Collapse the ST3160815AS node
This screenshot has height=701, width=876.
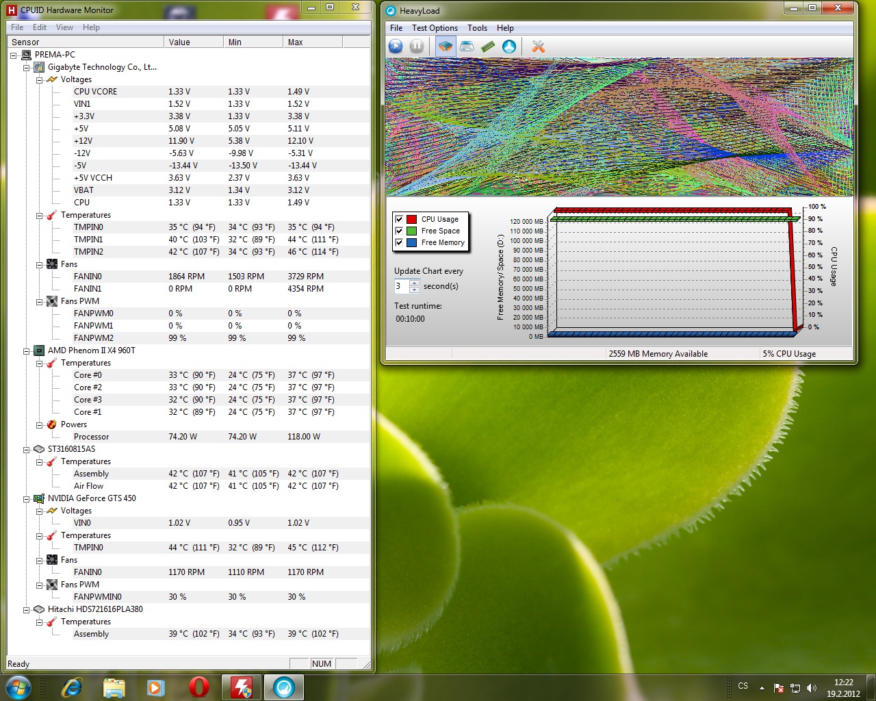tap(27, 450)
